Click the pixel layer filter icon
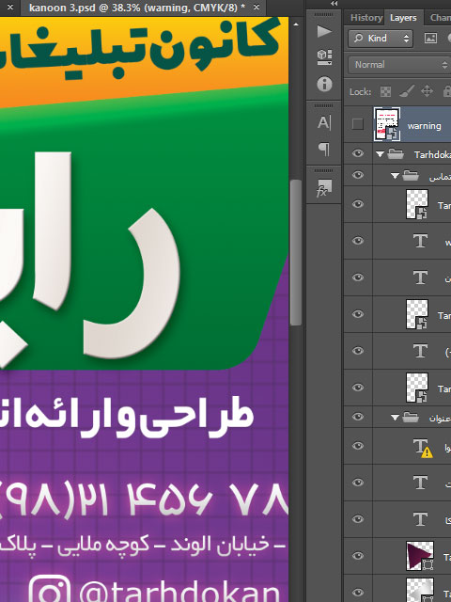451x602 pixels. (430, 38)
